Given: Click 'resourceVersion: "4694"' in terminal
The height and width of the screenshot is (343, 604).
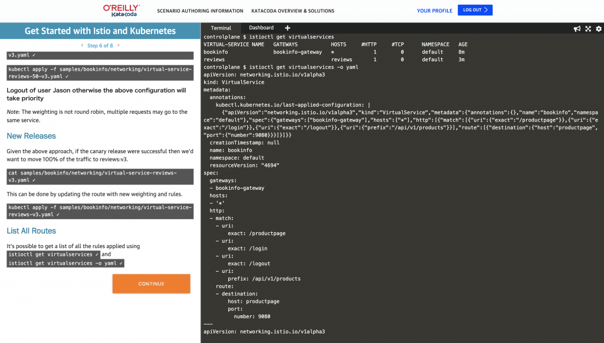Looking at the screenshot, I should click(245, 166).
